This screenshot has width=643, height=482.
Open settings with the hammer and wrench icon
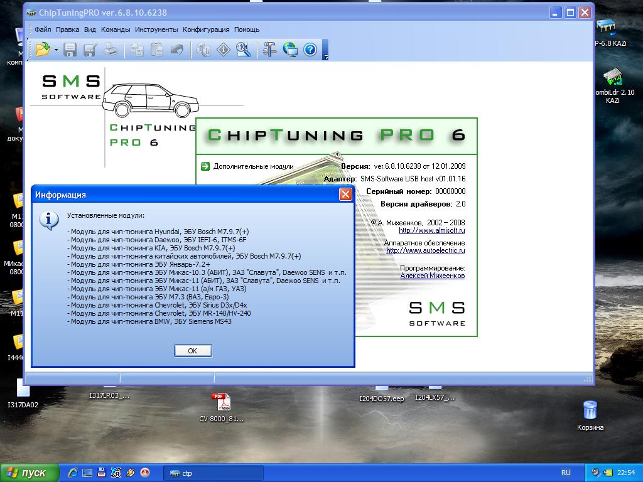270,50
